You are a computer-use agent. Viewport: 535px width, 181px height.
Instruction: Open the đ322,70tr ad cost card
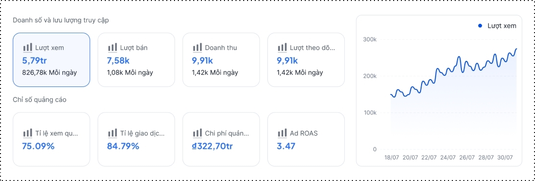(221, 139)
